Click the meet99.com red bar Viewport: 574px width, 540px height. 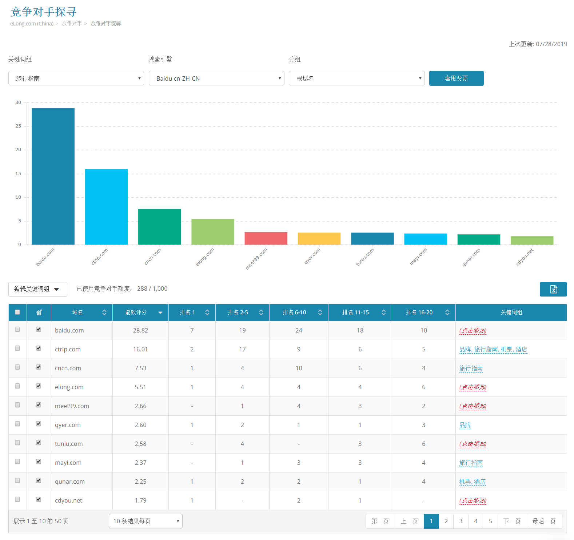tap(266, 238)
